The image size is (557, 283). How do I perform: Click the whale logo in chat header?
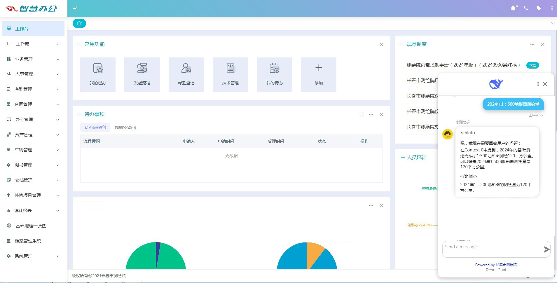click(x=496, y=84)
